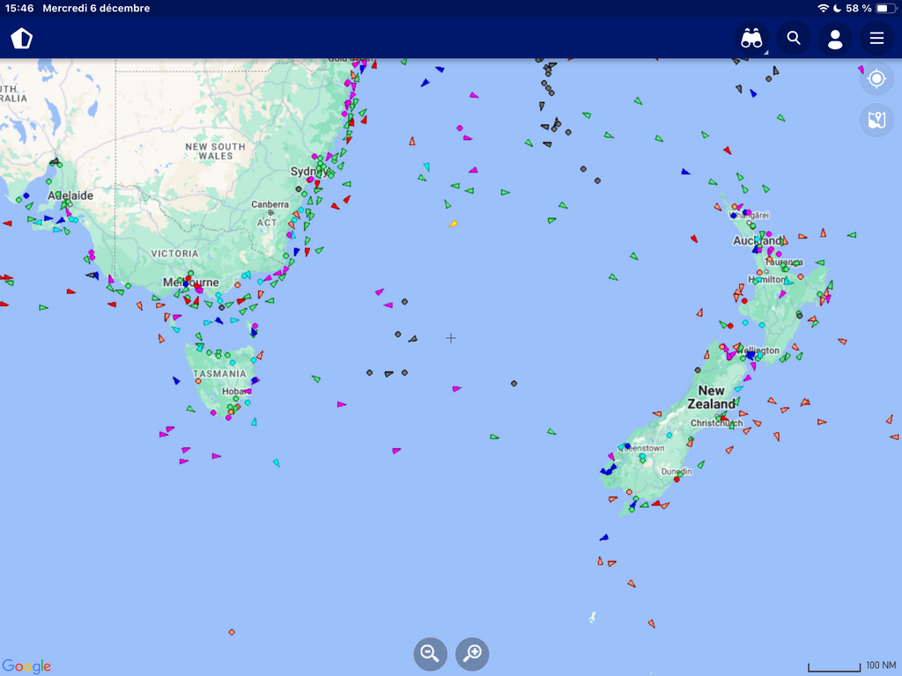
Task: Tap the pentagon home logo
Action: point(22,39)
